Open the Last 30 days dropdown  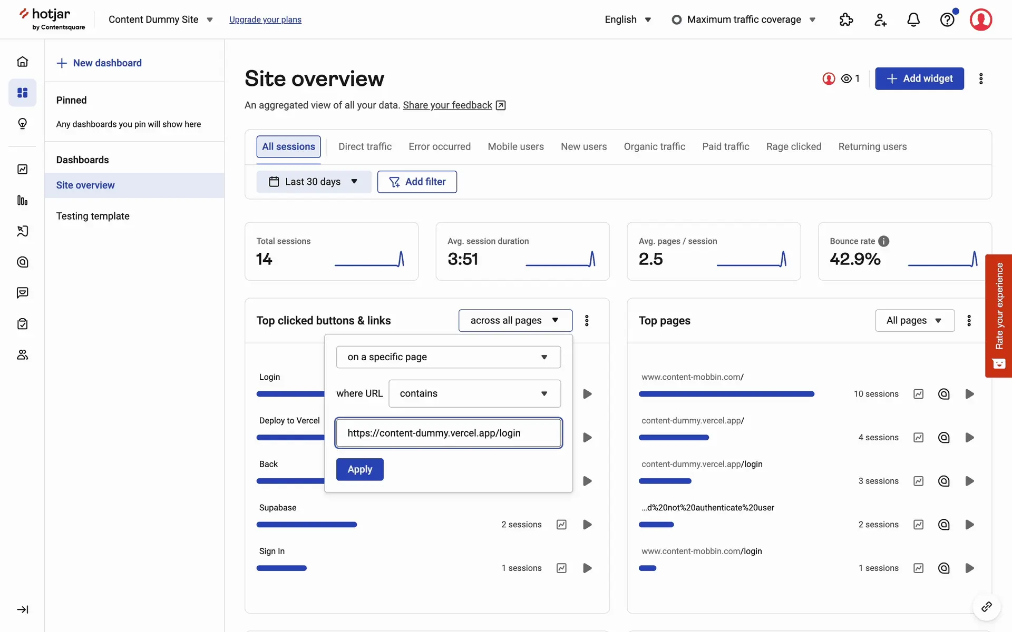click(314, 182)
